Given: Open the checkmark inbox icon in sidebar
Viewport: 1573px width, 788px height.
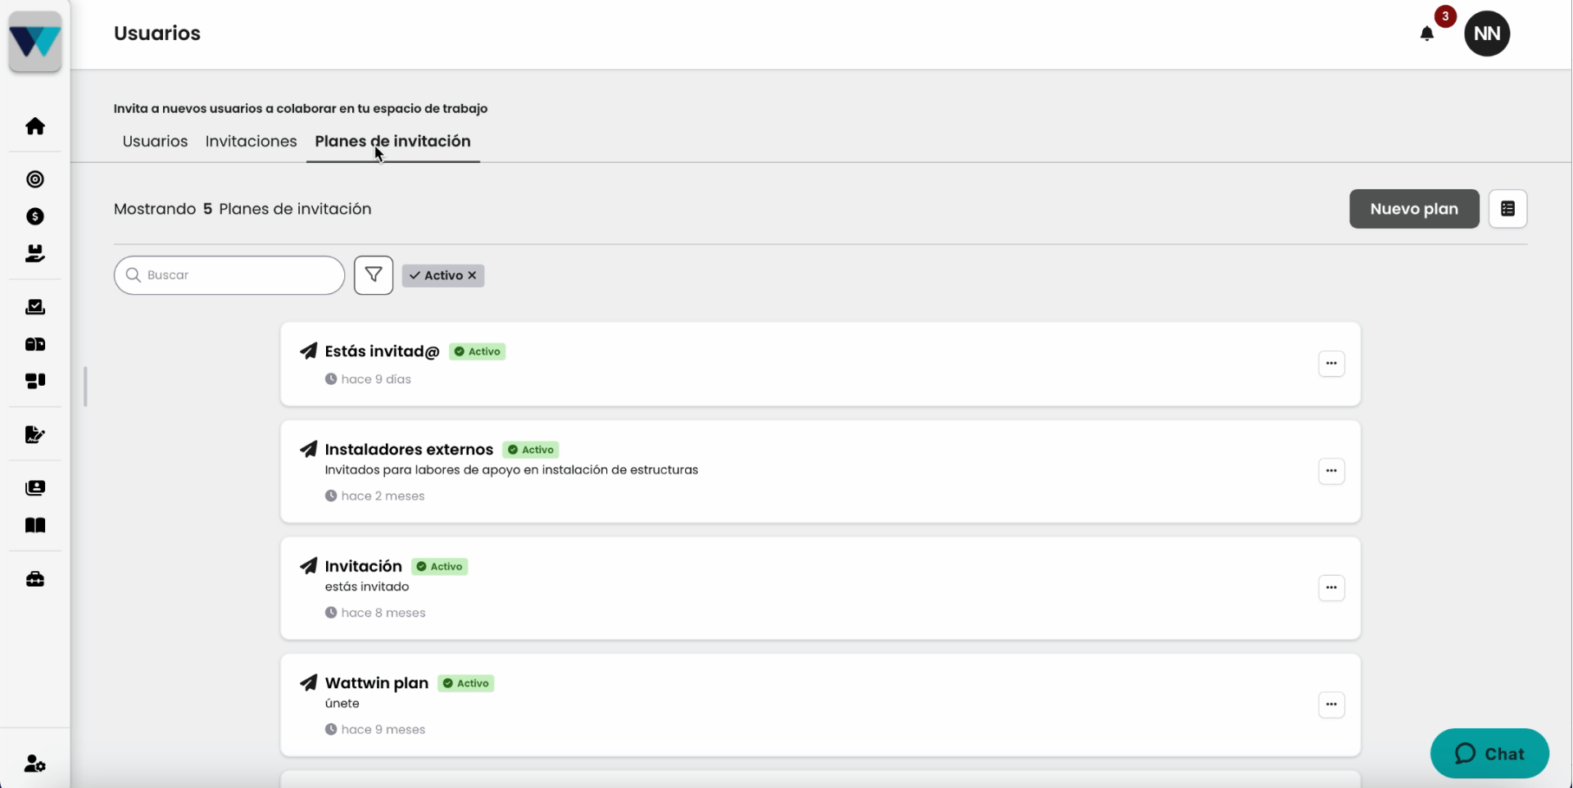Looking at the screenshot, I should pos(35,306).
